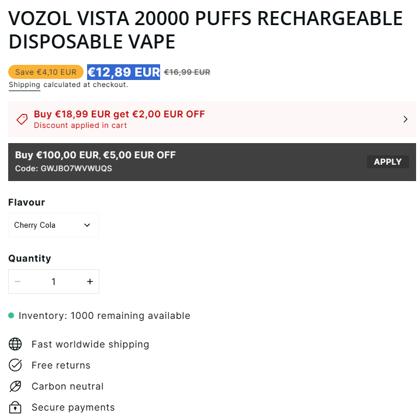Click the VOZOL VISTA product title
Viewport: 419px width, 417px height.
pos(206,30)
